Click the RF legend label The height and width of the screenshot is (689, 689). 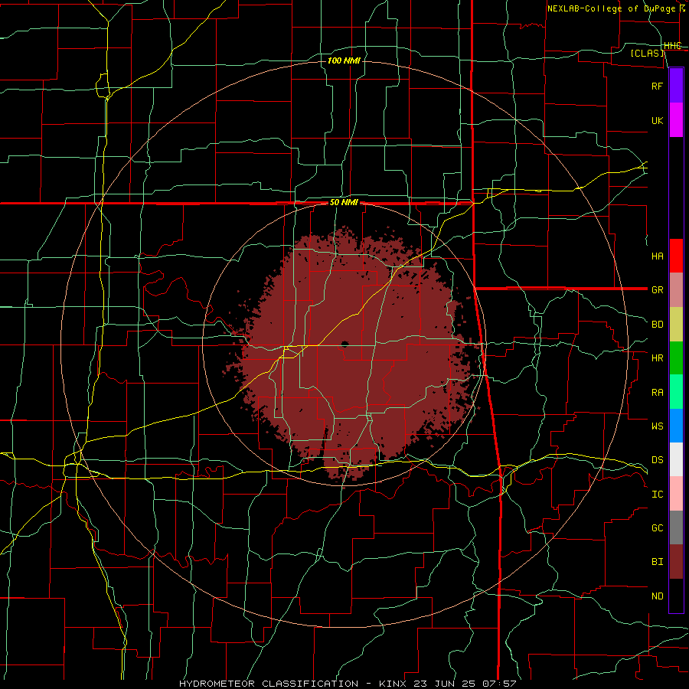point(657,86)
